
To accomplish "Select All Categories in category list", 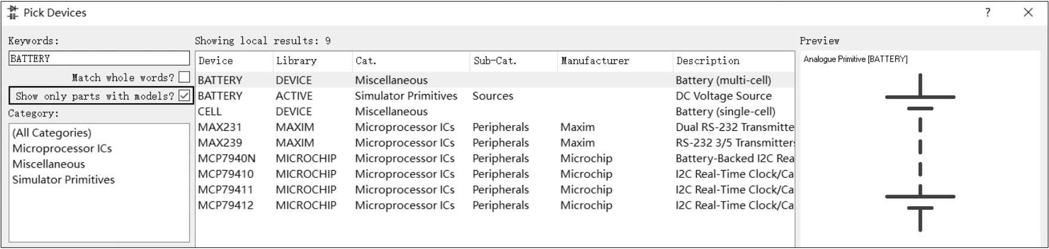I will pos(52,133).
